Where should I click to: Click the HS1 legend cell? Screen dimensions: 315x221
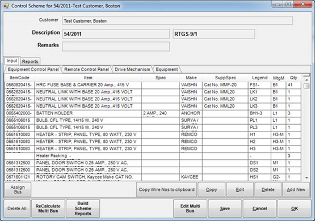(259, 177)
